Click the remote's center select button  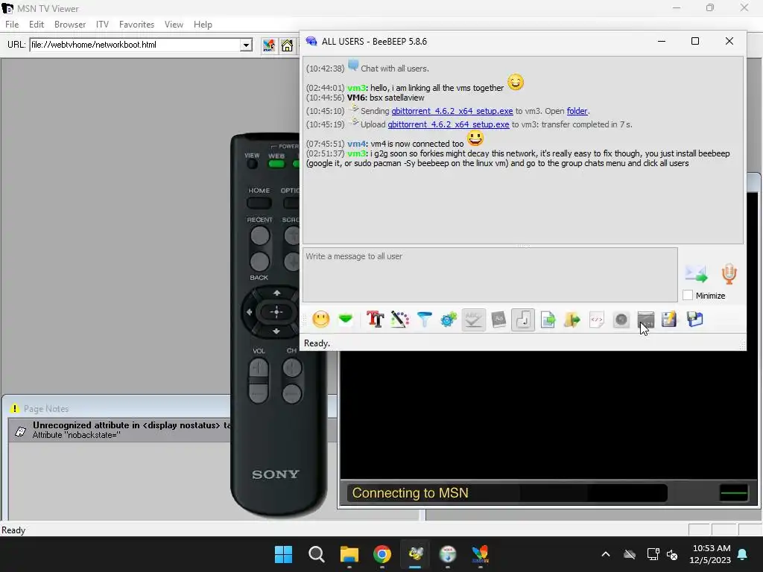tap(276, 312)
